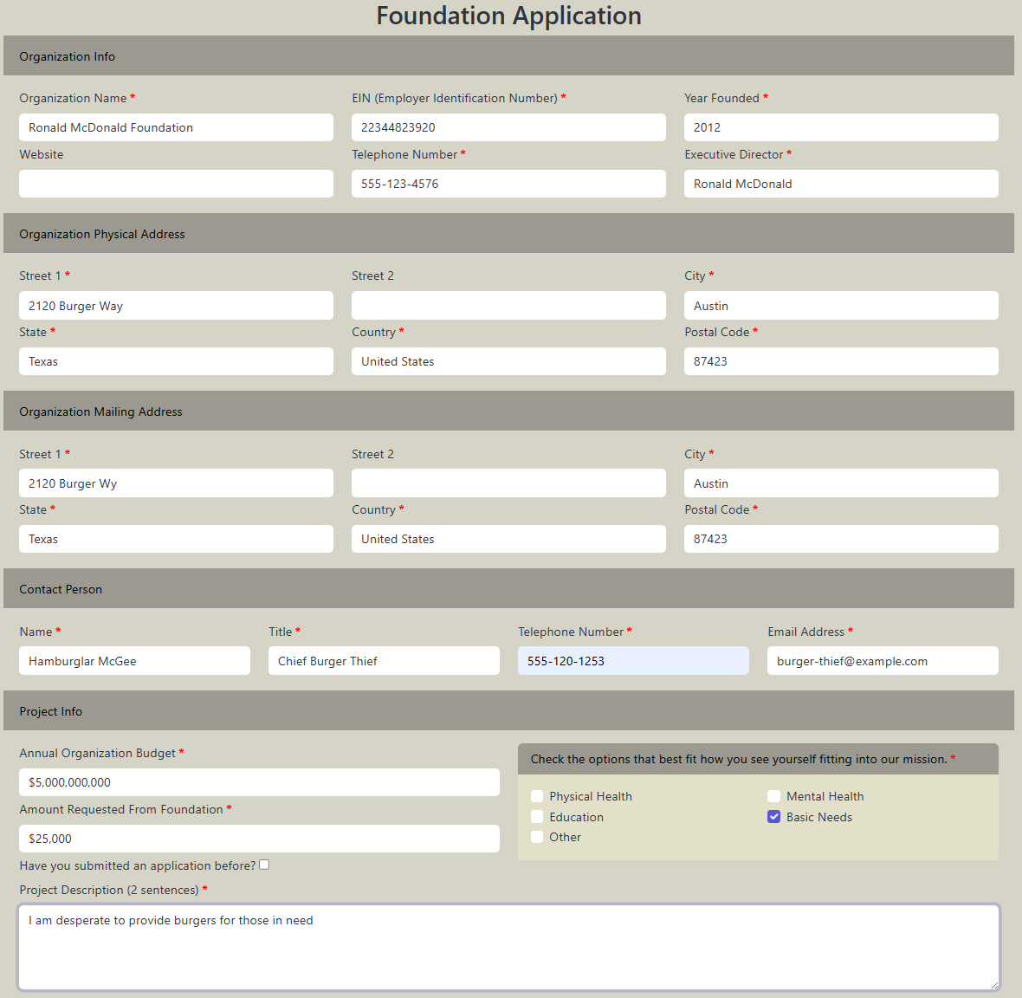Click the Contact Person section header
Viewport: 1022px width, 998px height.
(x=508, y=588)
